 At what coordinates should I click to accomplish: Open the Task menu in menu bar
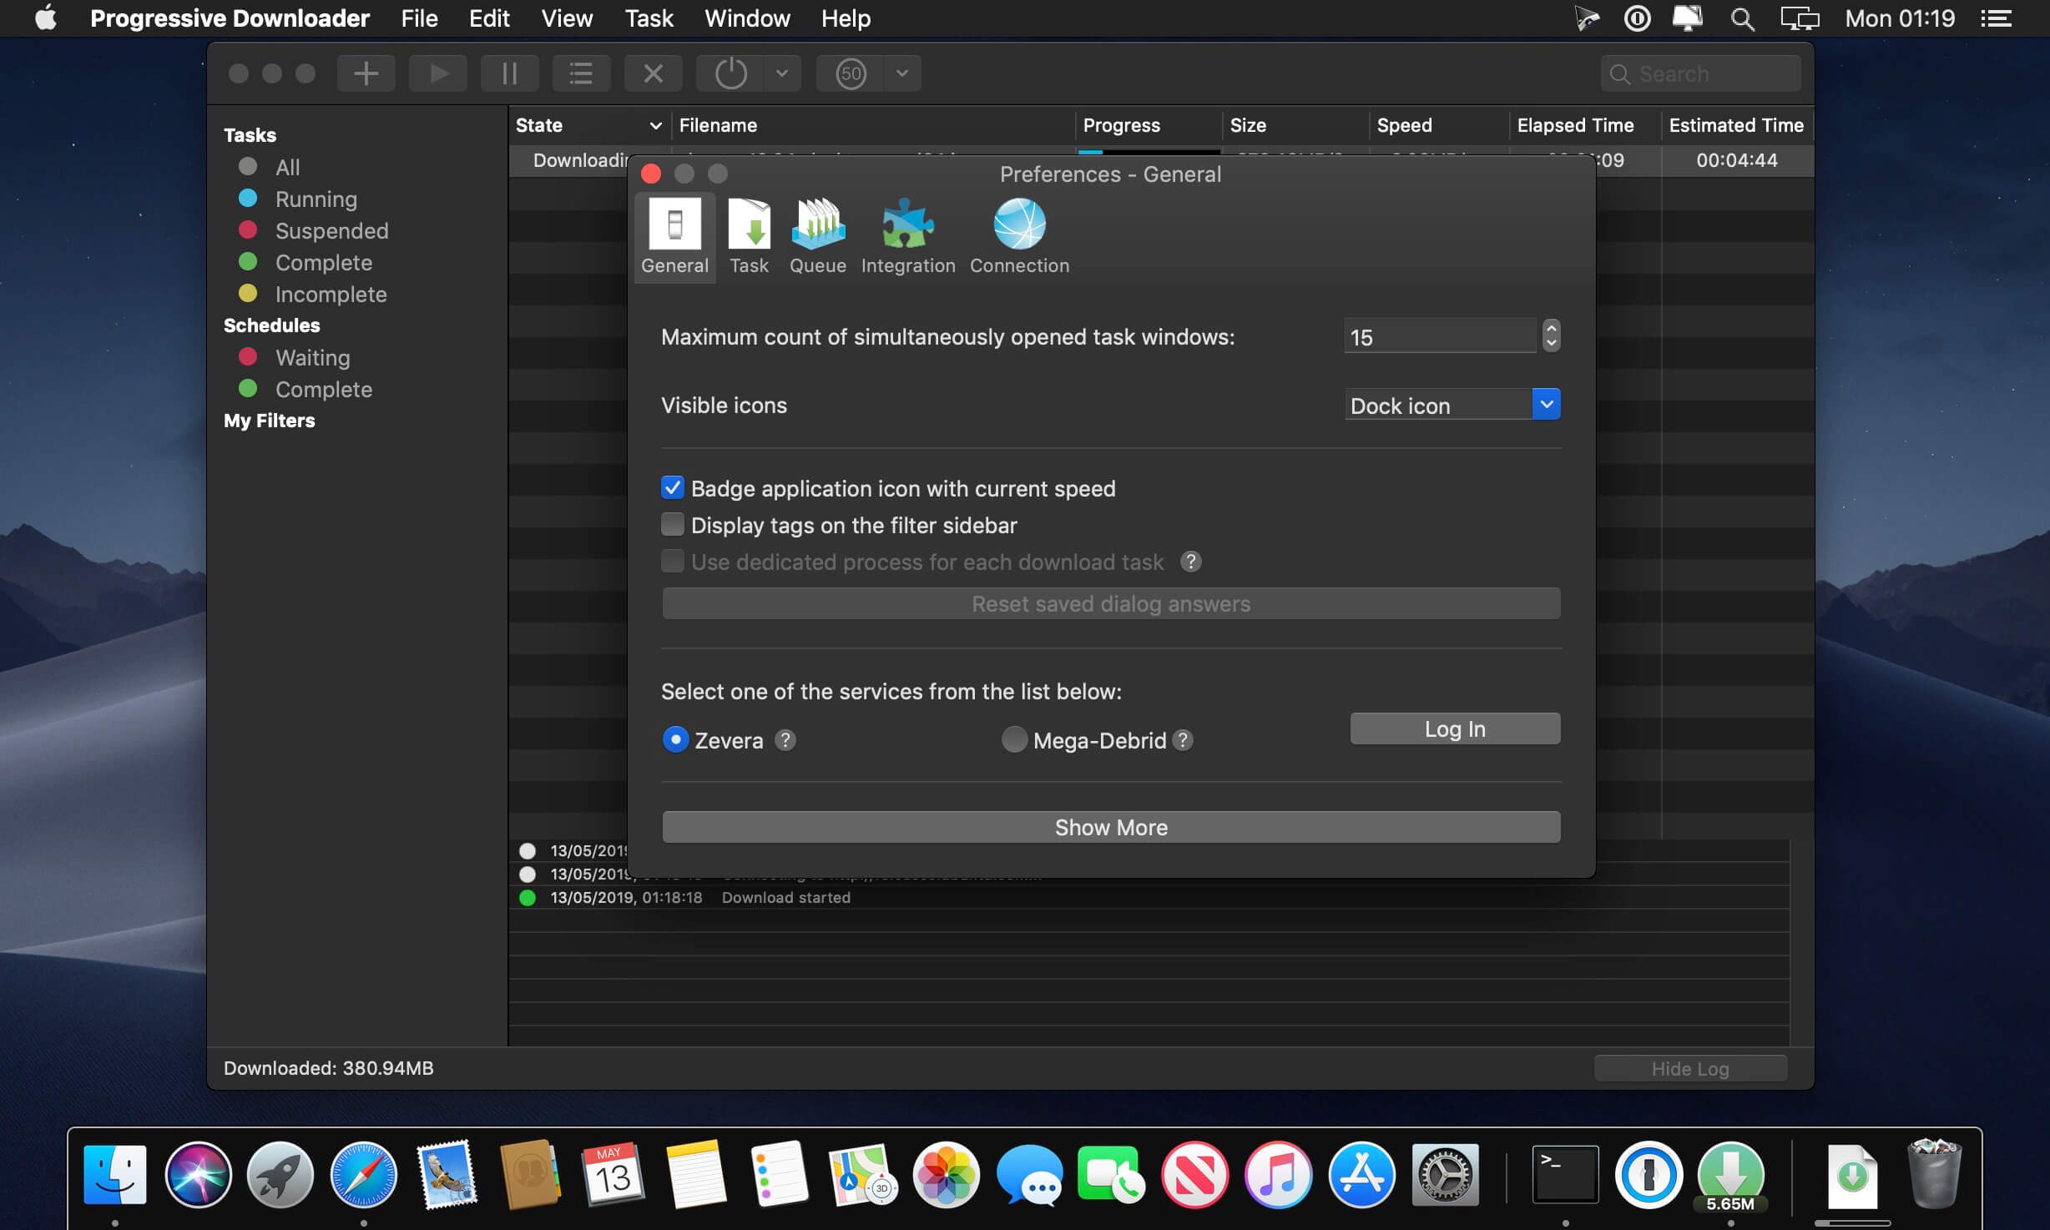(649, 18)
